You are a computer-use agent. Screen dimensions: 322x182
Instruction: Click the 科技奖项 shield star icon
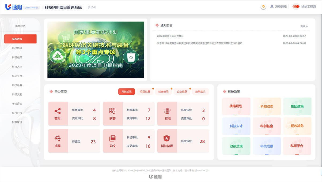pos(167,138)
